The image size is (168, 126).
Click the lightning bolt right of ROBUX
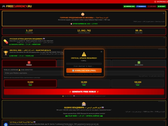pyautogui.click(x=98, y=92)
